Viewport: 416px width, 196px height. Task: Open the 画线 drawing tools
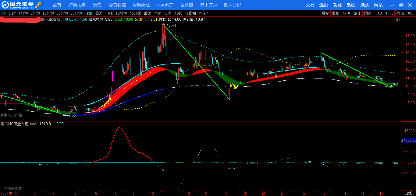(368, 13)
